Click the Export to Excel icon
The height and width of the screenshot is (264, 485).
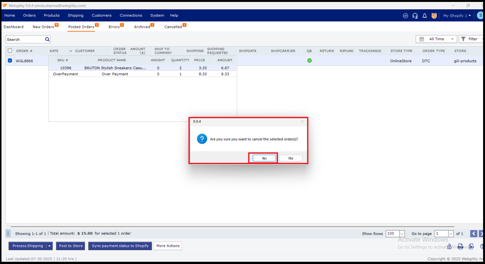pyautogui.click(x=471, y=246)
